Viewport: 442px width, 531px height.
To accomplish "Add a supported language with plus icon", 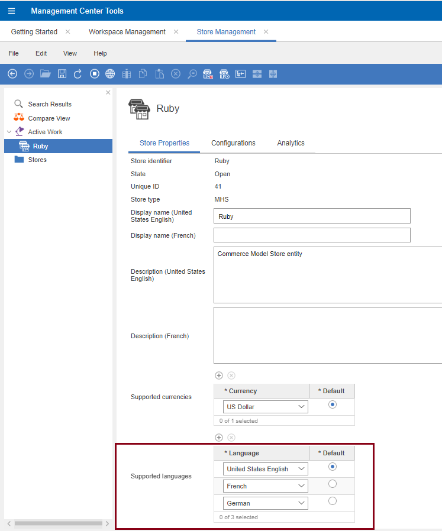I will click(219, 438).
